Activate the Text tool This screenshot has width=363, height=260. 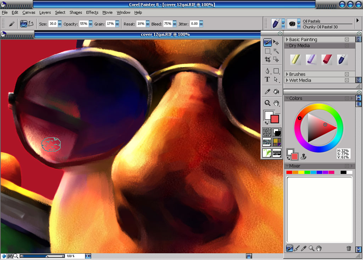[x=267, y=79]
